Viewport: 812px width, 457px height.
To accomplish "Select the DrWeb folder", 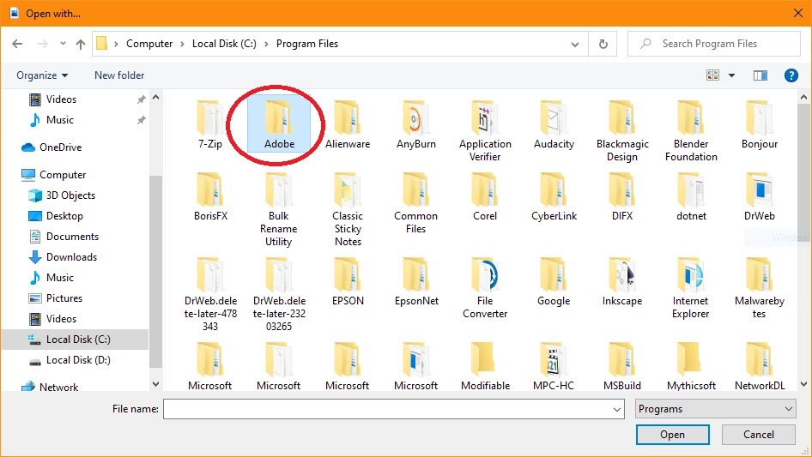I will (x=759, y=197).
